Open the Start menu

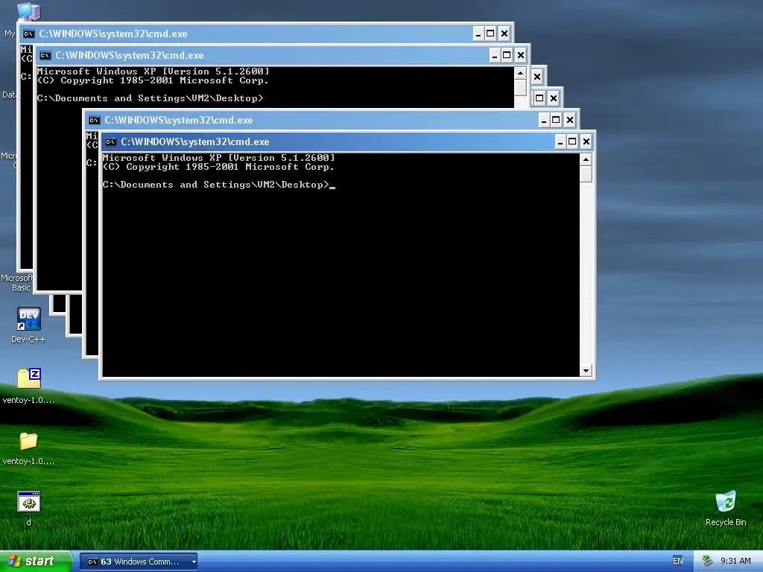(x=36, y=562)
